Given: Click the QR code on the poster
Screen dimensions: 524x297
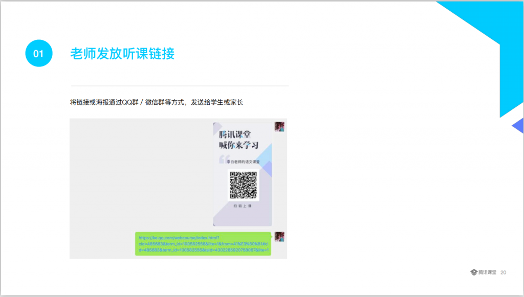Looking at the screenshot, I should (243, 185).
